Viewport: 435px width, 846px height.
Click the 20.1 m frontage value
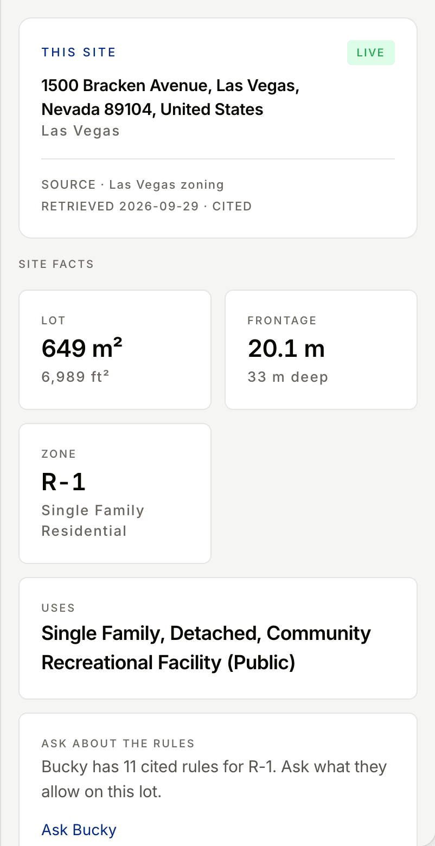coord(286,348)
